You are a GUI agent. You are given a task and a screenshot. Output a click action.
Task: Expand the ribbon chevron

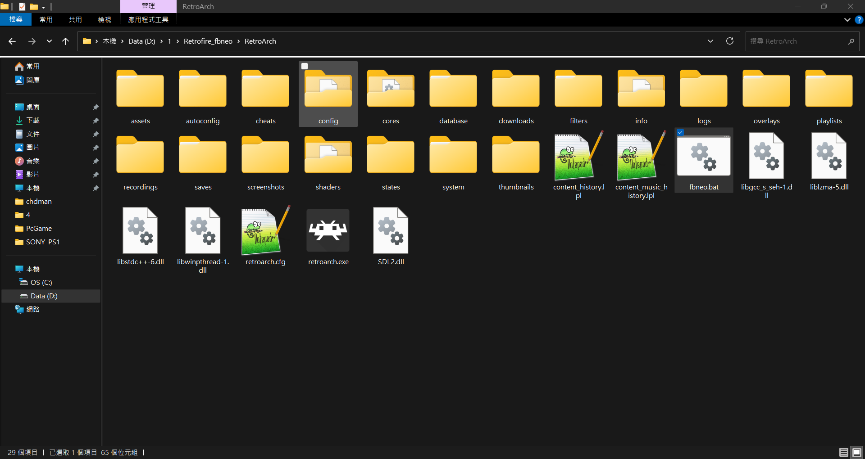847,20
